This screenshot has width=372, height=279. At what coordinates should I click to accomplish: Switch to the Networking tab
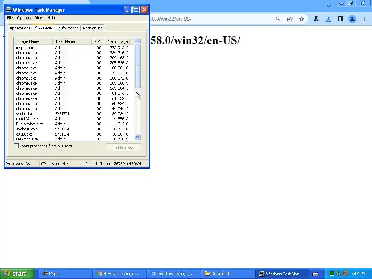tap(93, 28)
